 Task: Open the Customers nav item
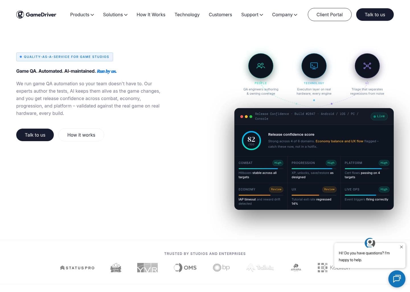pos(220,15)
